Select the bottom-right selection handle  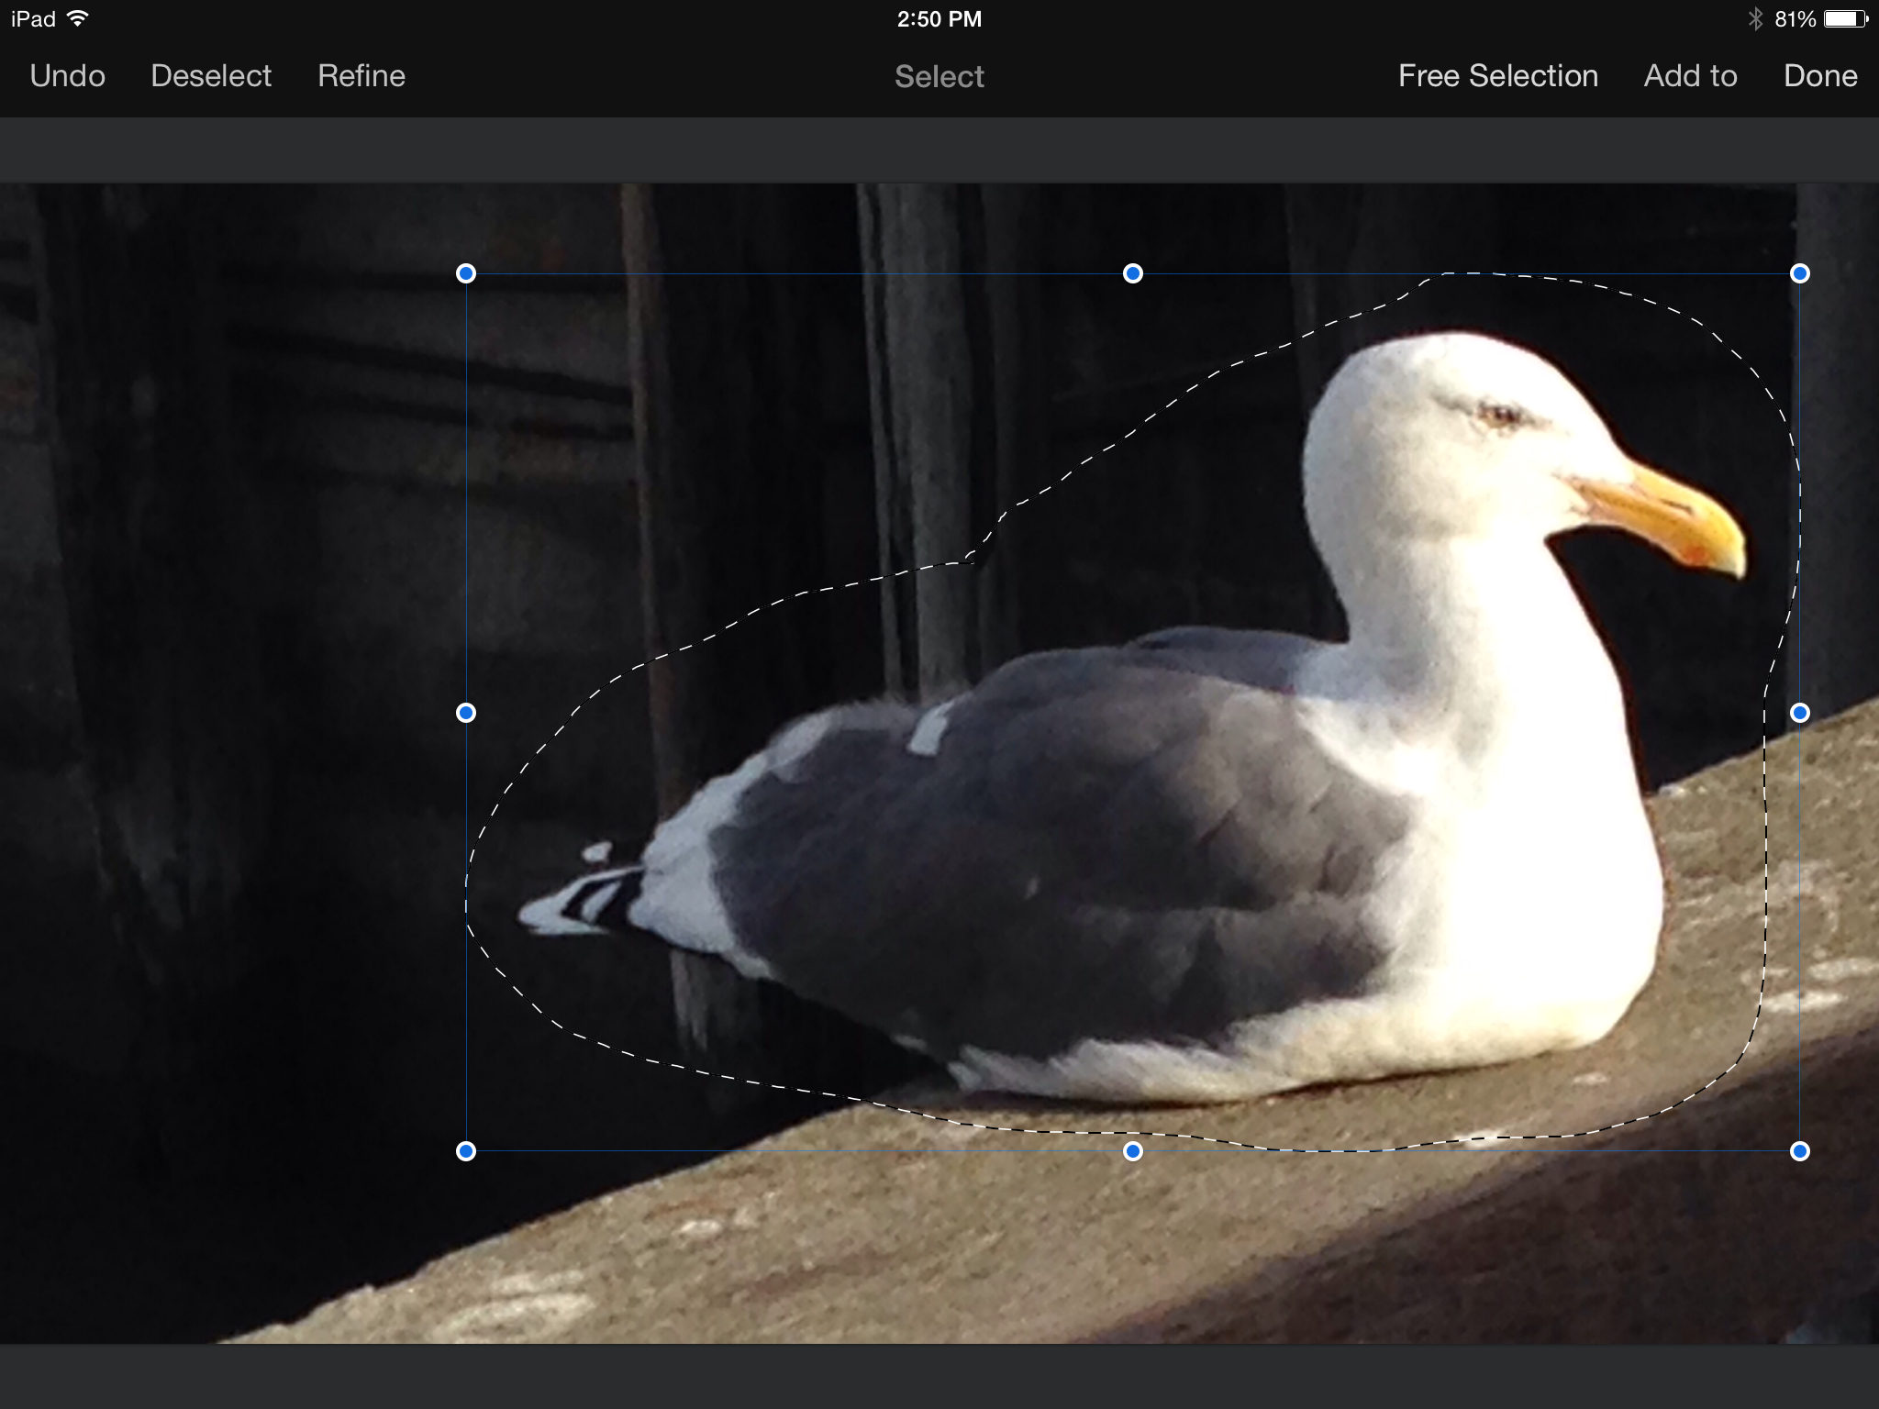[x=1800, y=1151]
